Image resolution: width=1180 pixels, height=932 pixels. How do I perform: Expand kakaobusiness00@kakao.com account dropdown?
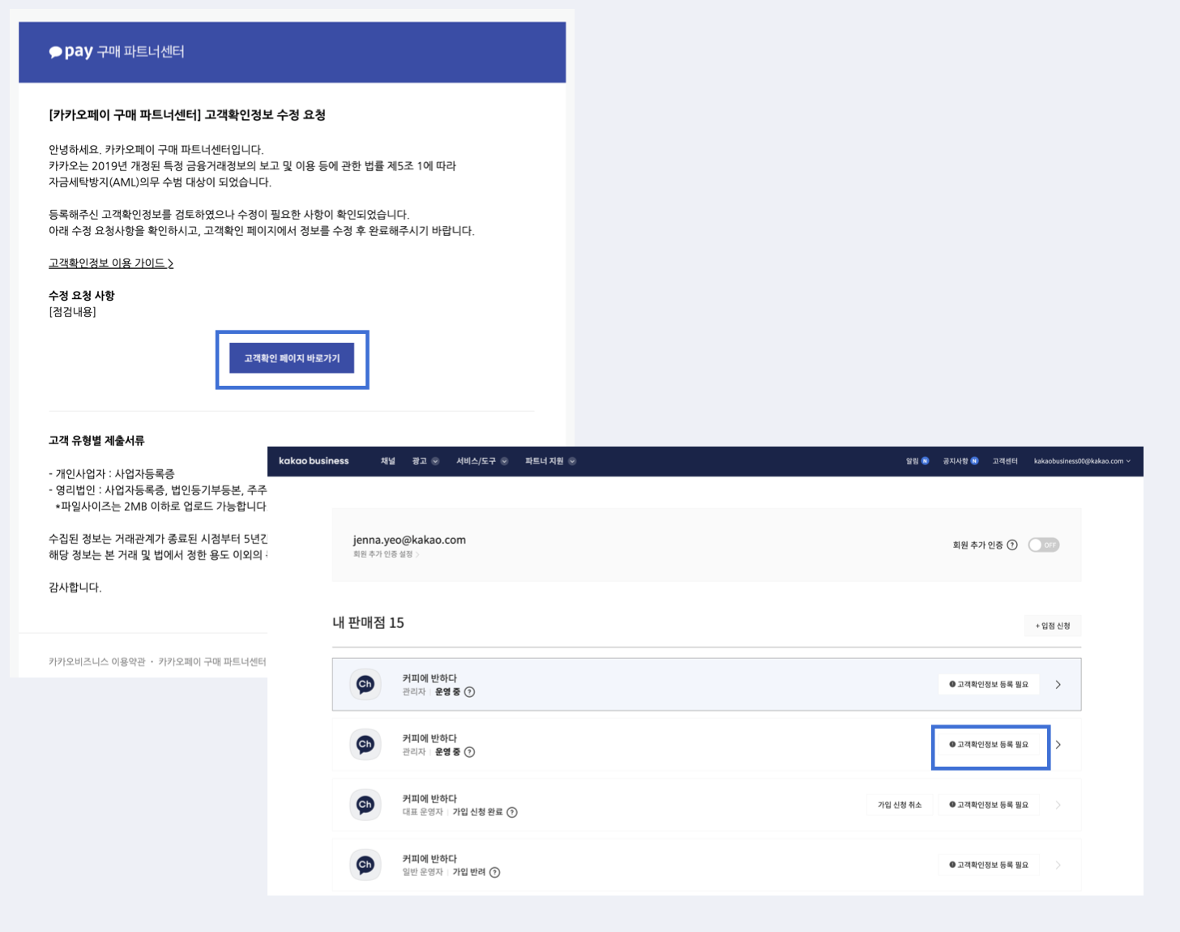[1082, 461]
